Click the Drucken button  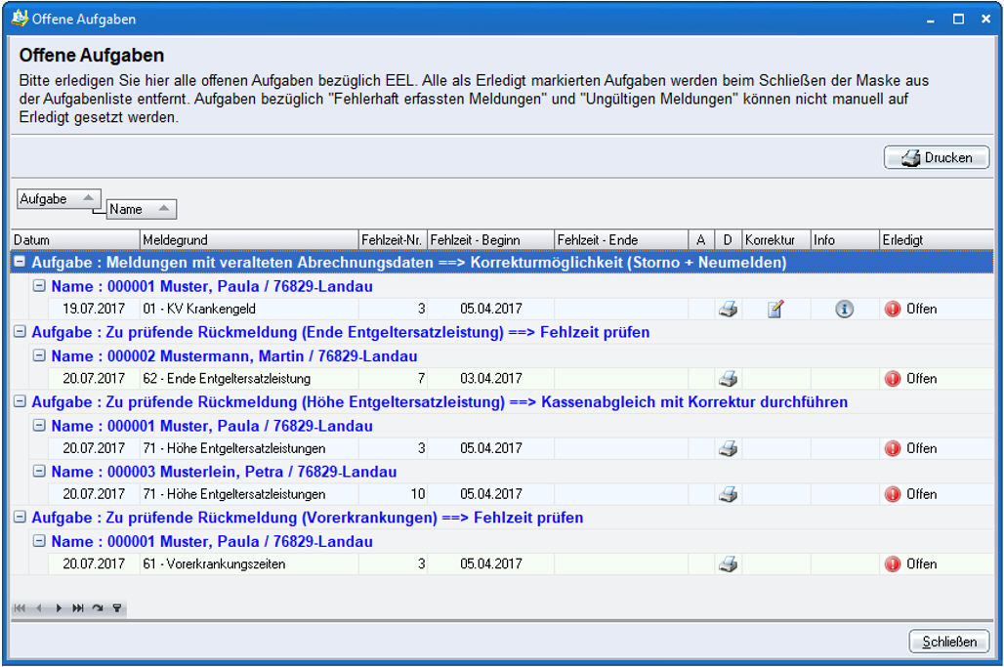[x=937, y=157]
